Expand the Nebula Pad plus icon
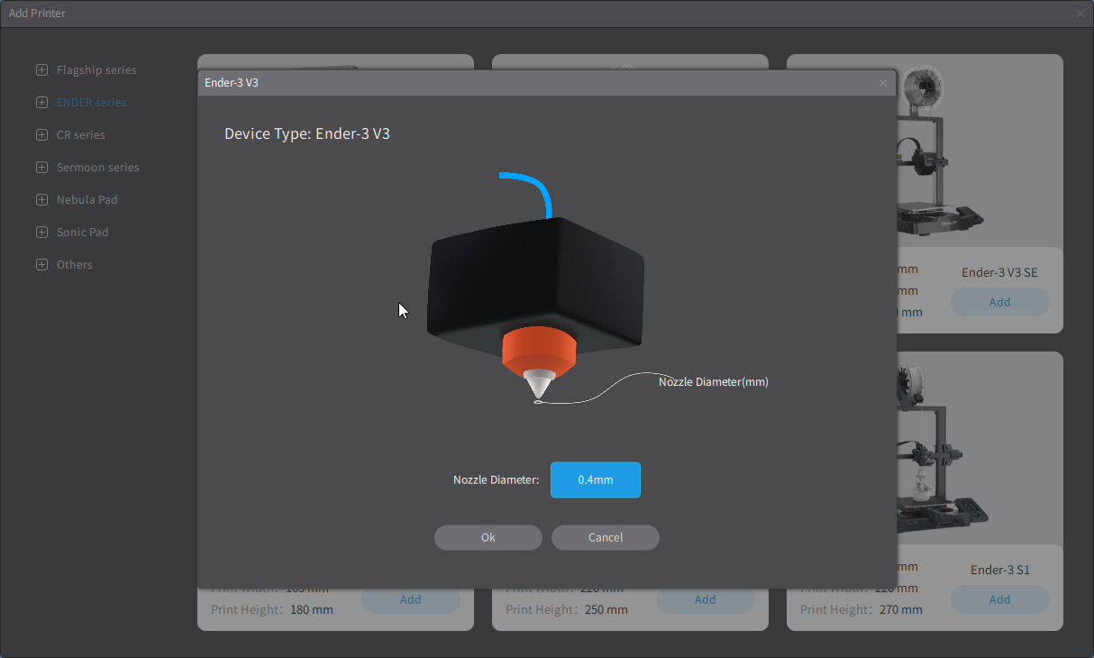This screenshot has width=1094, height=658. [41, 200]
